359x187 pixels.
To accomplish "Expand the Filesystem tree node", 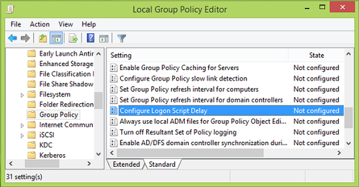I will (22, 95).
